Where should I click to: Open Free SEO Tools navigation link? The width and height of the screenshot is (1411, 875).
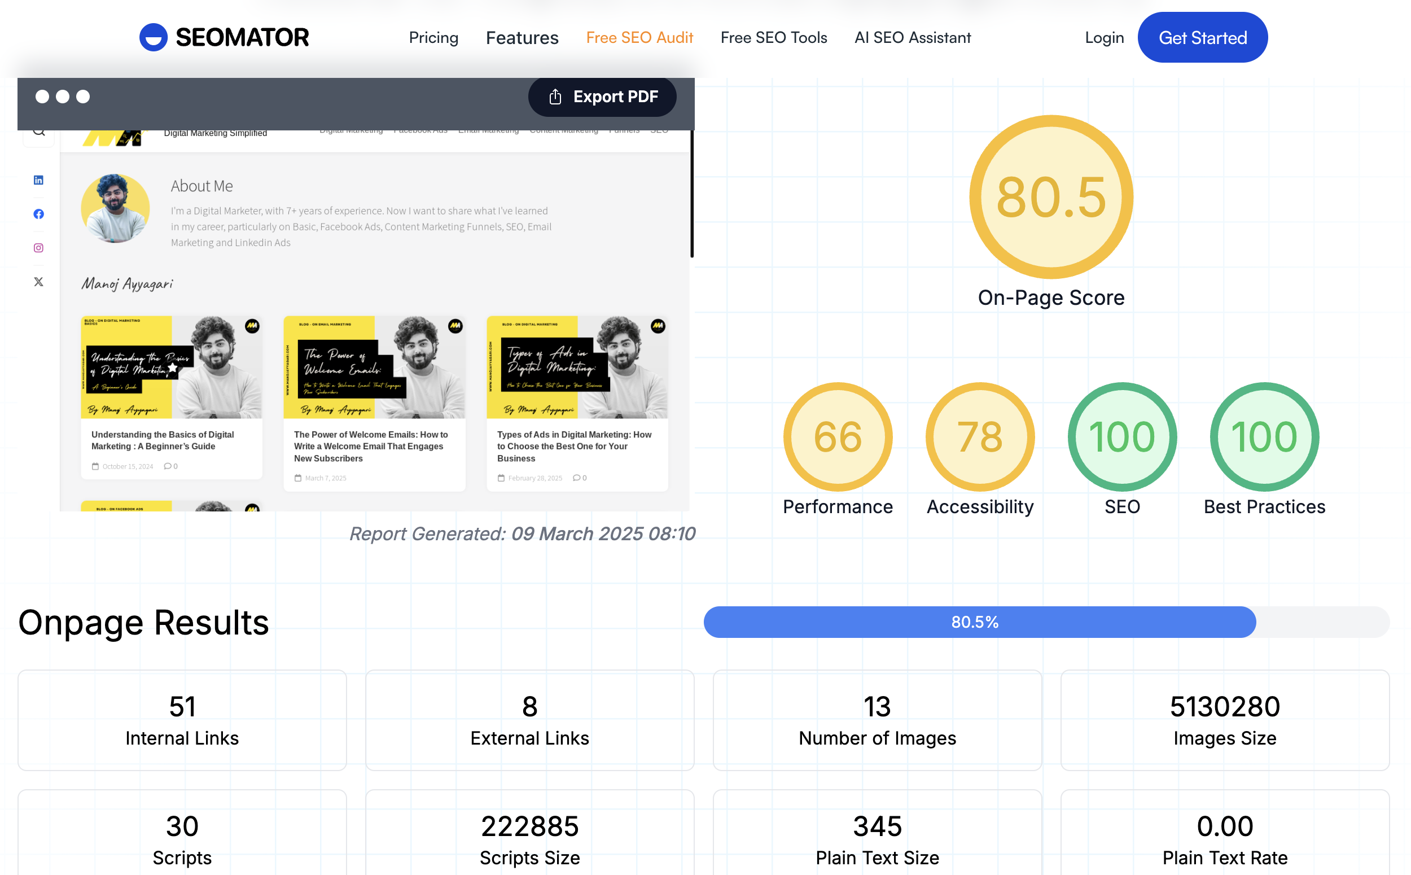(x=773, y=38)
